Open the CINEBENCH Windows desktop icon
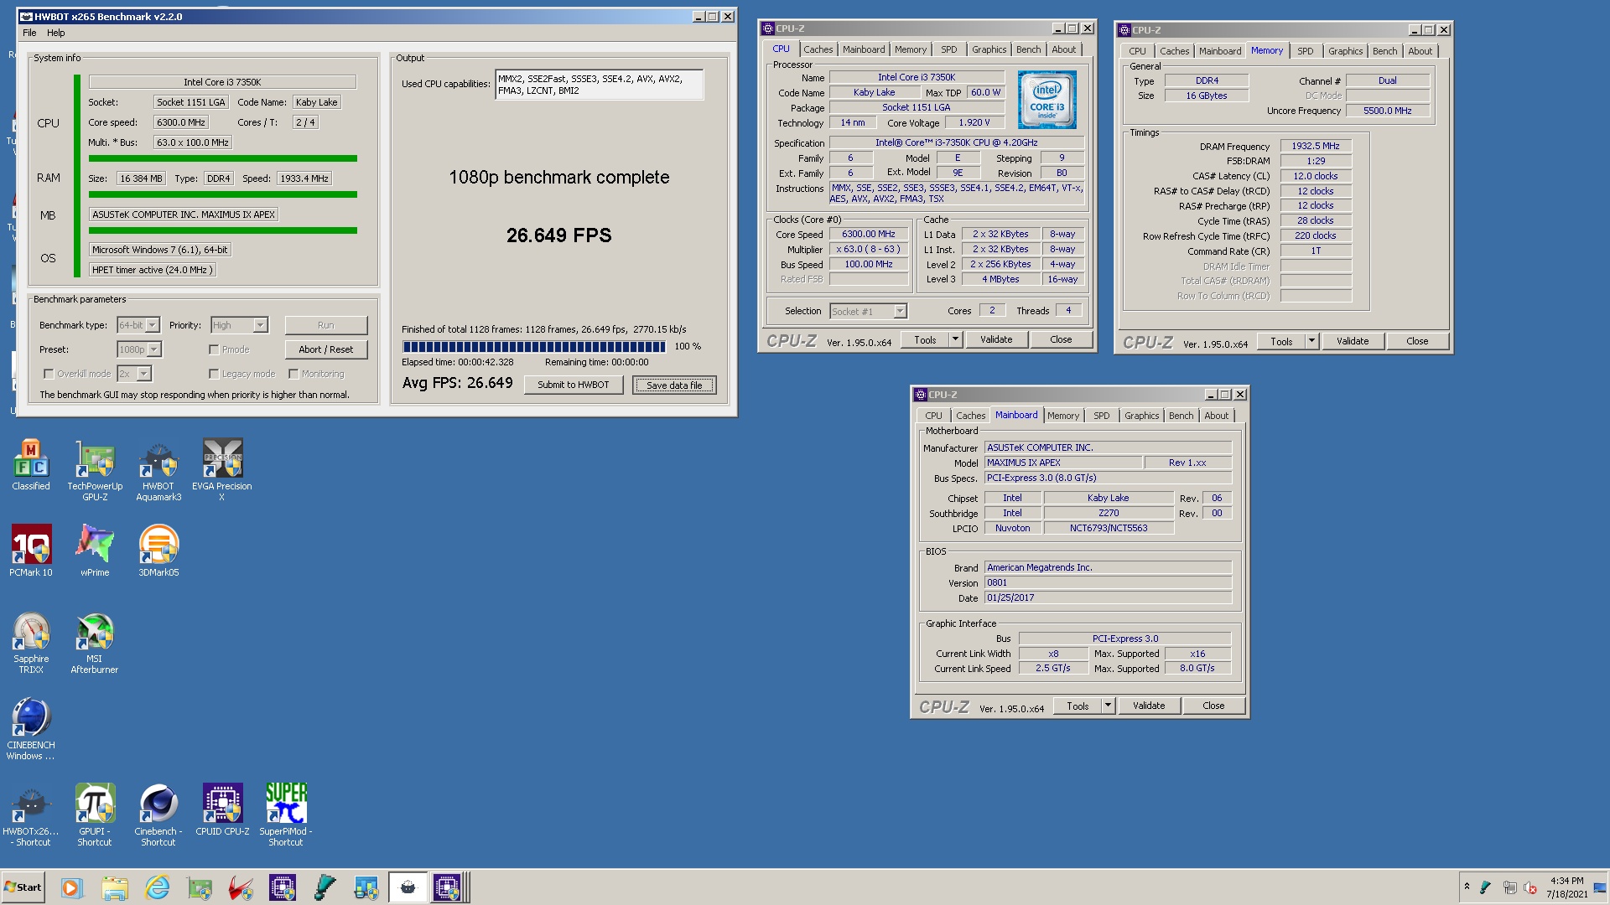The width and height of the screenshot is (1610, 905). coord(31,729)
